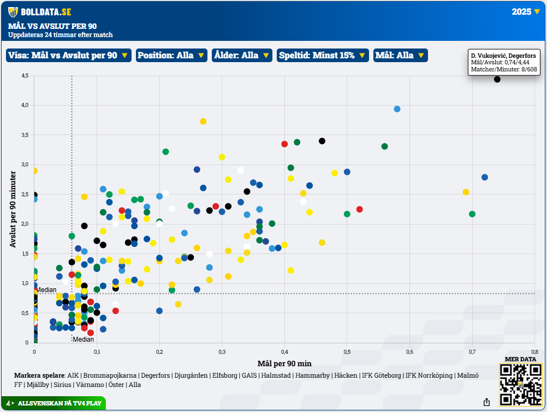The height and width of the screenshot is (412, 547).
Task: Click the Allsvenskan på TV4 Play banner
Action: pos(53,404)
